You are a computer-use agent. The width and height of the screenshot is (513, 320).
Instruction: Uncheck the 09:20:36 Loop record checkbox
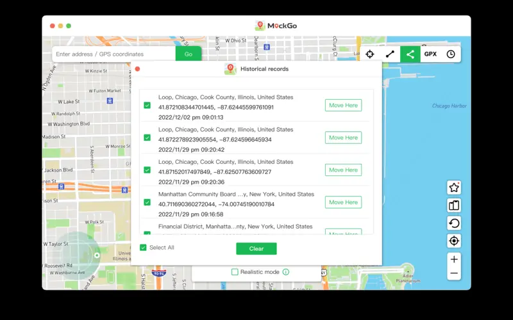147,170
